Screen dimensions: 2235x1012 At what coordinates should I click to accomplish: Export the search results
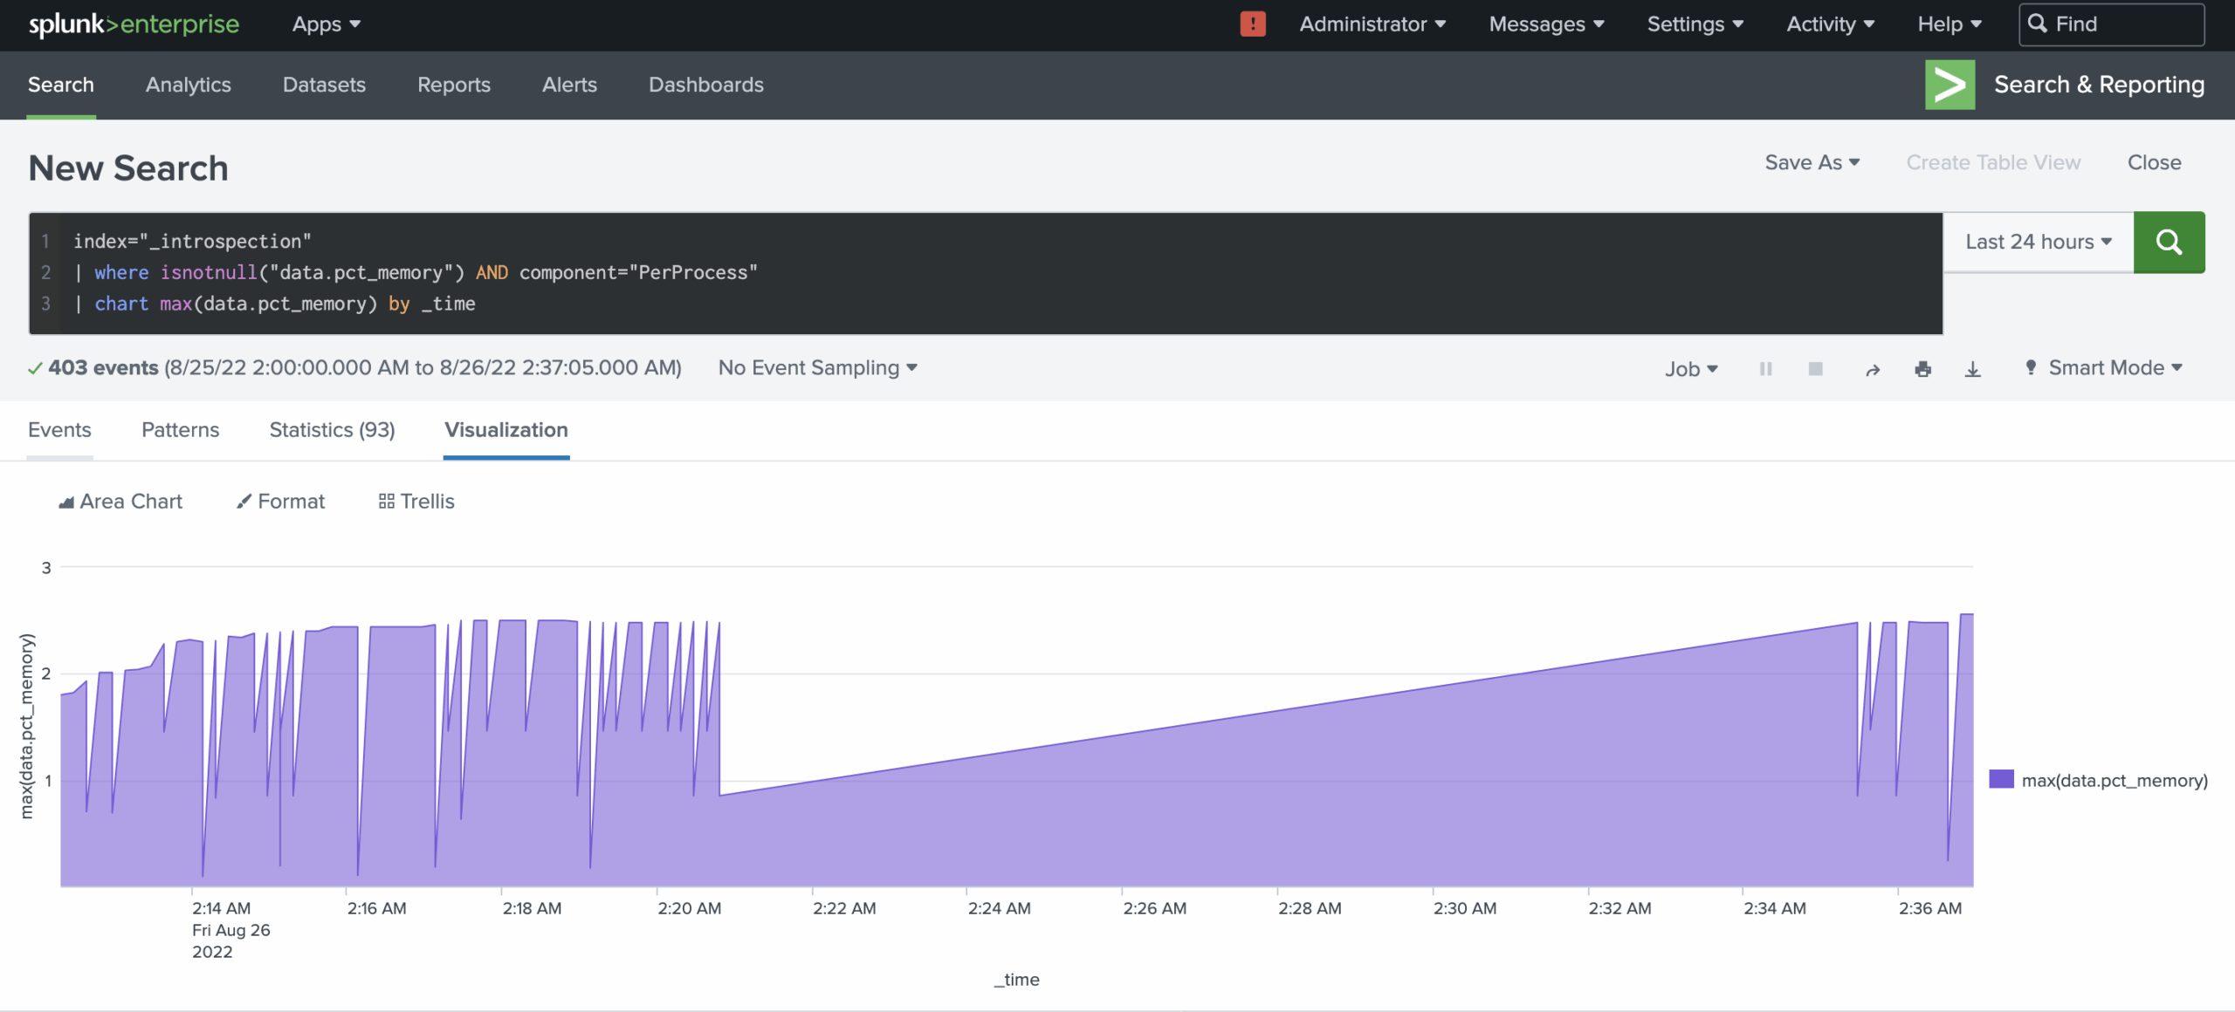click(1974, 368)
